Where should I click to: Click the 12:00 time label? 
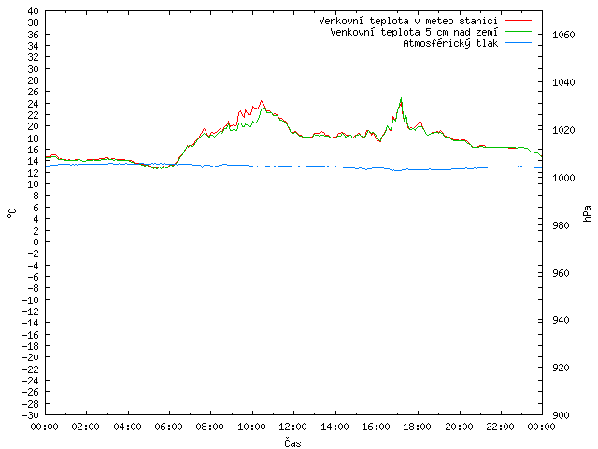(x=292, y=427)
